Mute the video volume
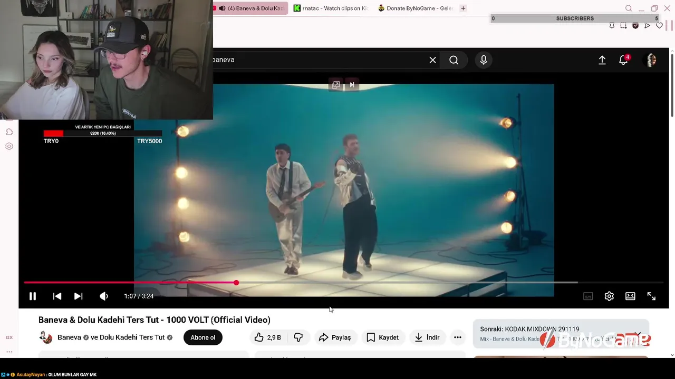Screen dimensions: 675x379 [x=104, y=296]
